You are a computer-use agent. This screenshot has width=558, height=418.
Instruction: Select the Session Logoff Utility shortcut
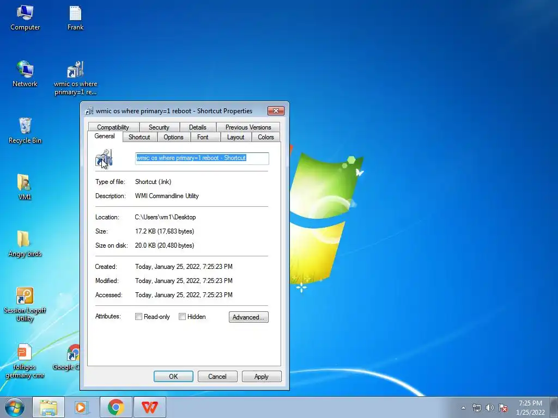point(25,304)
